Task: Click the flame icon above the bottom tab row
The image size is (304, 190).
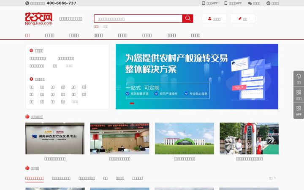Action: [x=27, y=168]
